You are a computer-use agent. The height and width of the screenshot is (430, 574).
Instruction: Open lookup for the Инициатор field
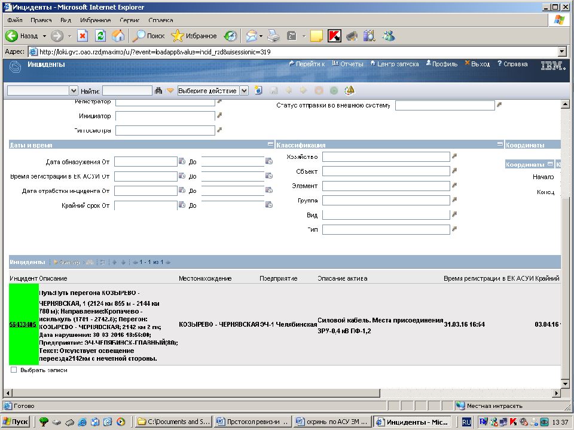(x=219, y=115)
